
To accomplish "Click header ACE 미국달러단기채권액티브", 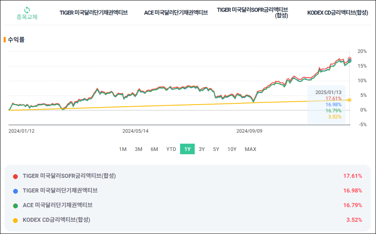I will click(176, 13).
